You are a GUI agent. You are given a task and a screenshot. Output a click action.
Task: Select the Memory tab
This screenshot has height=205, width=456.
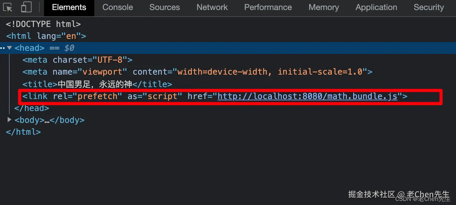[x=324, y=7]
